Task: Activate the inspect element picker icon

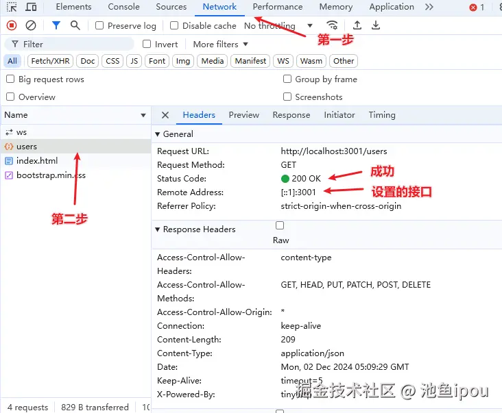Action: [x=12, y=7]
